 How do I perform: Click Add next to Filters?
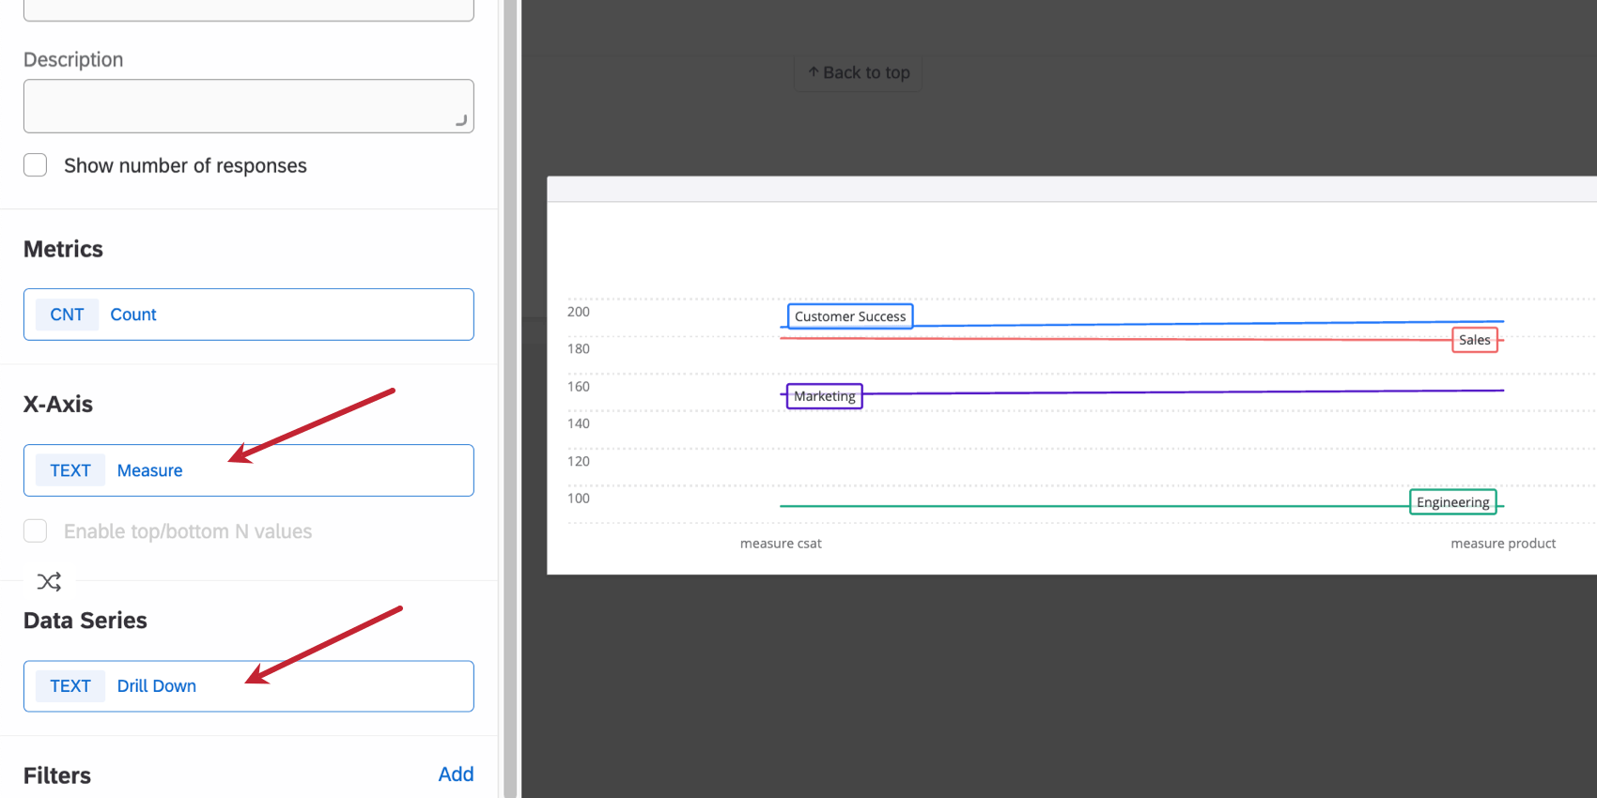(x=456, y=775)
